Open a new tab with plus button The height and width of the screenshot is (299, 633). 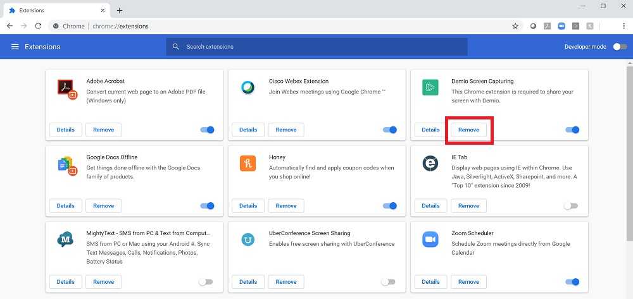tap(120, 11)
